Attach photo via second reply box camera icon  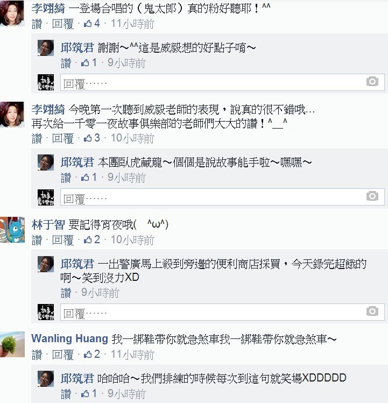[x=372, y=196]
